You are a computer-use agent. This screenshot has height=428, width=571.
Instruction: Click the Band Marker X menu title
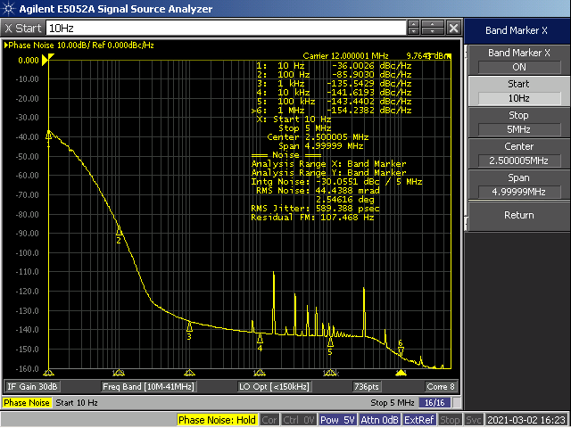[x=517, y=30]
